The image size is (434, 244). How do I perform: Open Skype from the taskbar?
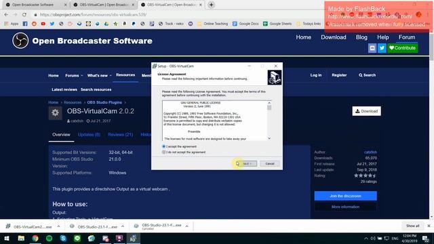tap(63, 238)
